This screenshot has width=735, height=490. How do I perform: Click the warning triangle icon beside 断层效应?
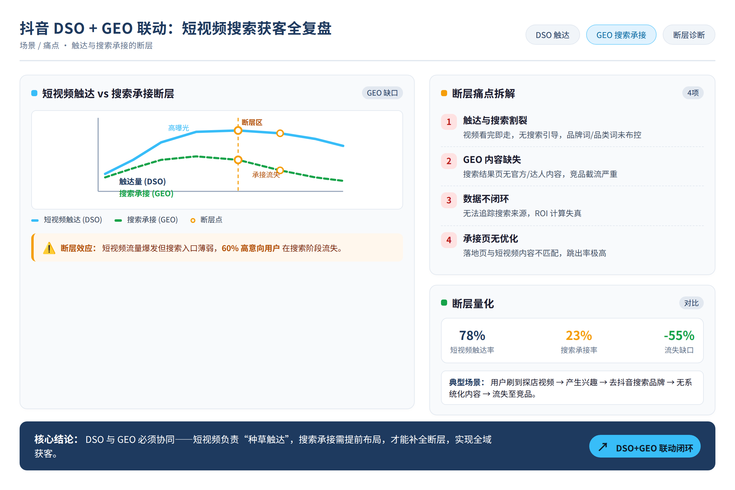point(49,248)
